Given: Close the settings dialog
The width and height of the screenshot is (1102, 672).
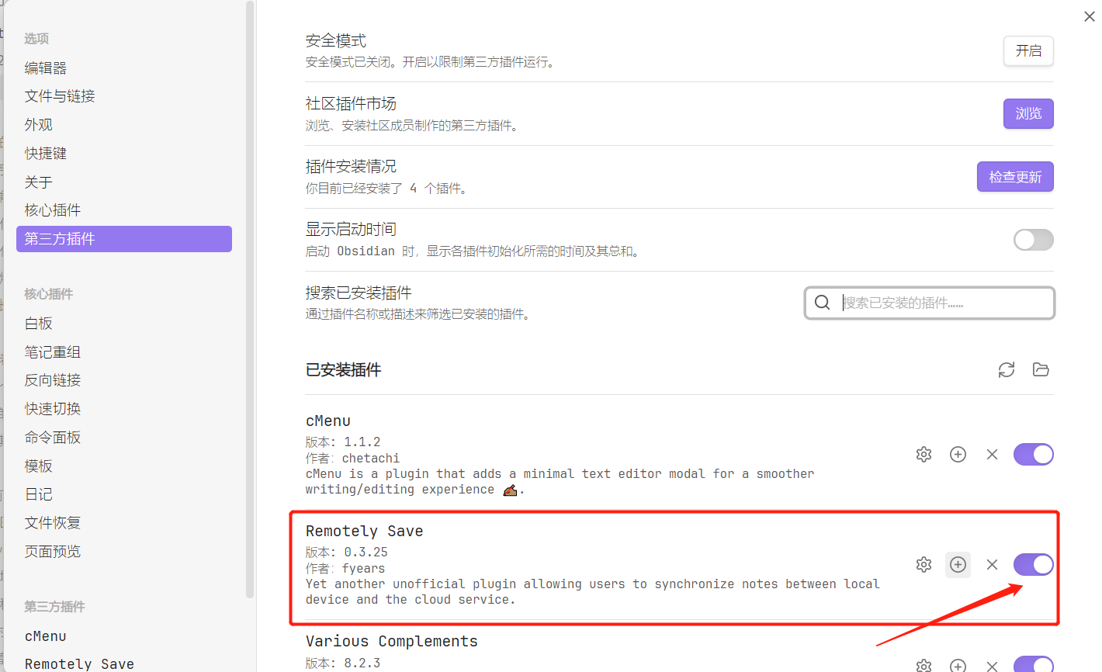Looking at the screenshot, I should pyautogui.click(x=1089, y=16).
